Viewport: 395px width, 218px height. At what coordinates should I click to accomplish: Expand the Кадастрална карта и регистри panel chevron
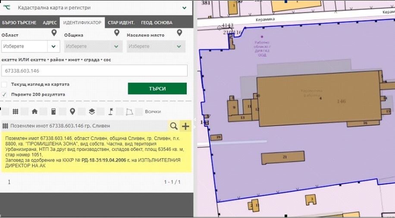[x=185, y=7]
